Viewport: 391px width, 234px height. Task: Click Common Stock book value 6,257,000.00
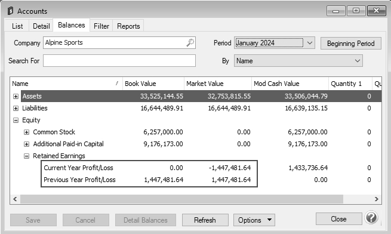(x=163, y=132)
